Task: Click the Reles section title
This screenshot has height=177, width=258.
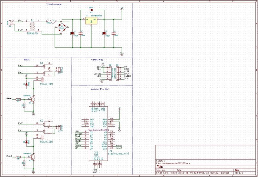Action: pyautogui.click(x=27, y=60)
